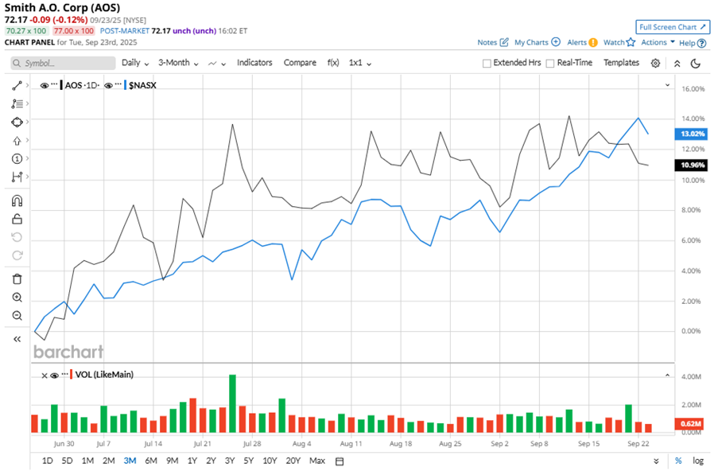Open the 3-Month period dropdown
This screenshot has width=718, height=475.
(178, 63)
